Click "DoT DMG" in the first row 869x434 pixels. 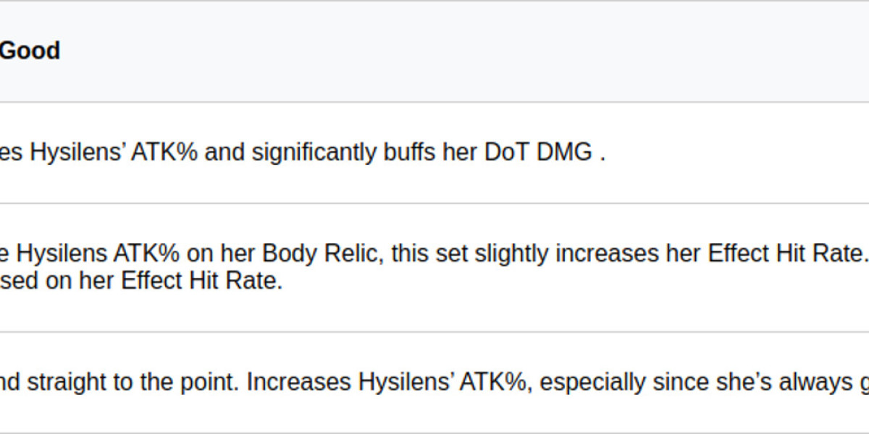[538, 153]
